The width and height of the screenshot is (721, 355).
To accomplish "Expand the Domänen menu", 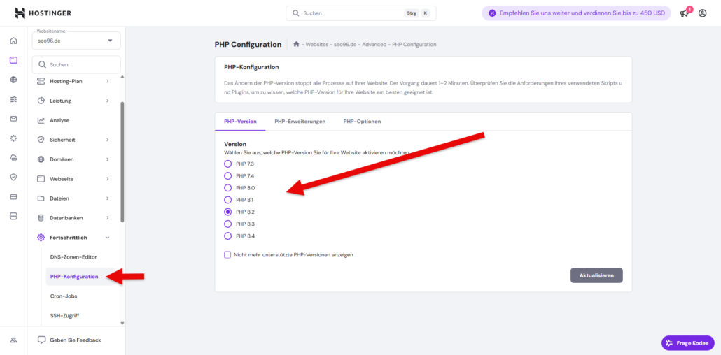I will coord(73,159).
